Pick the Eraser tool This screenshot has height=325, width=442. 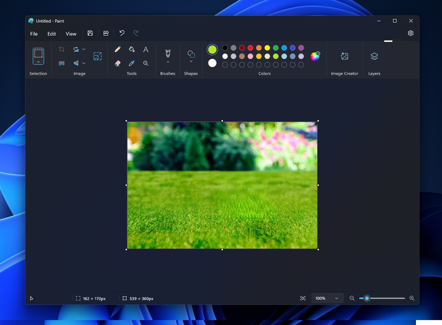click(x=118, y=63)
